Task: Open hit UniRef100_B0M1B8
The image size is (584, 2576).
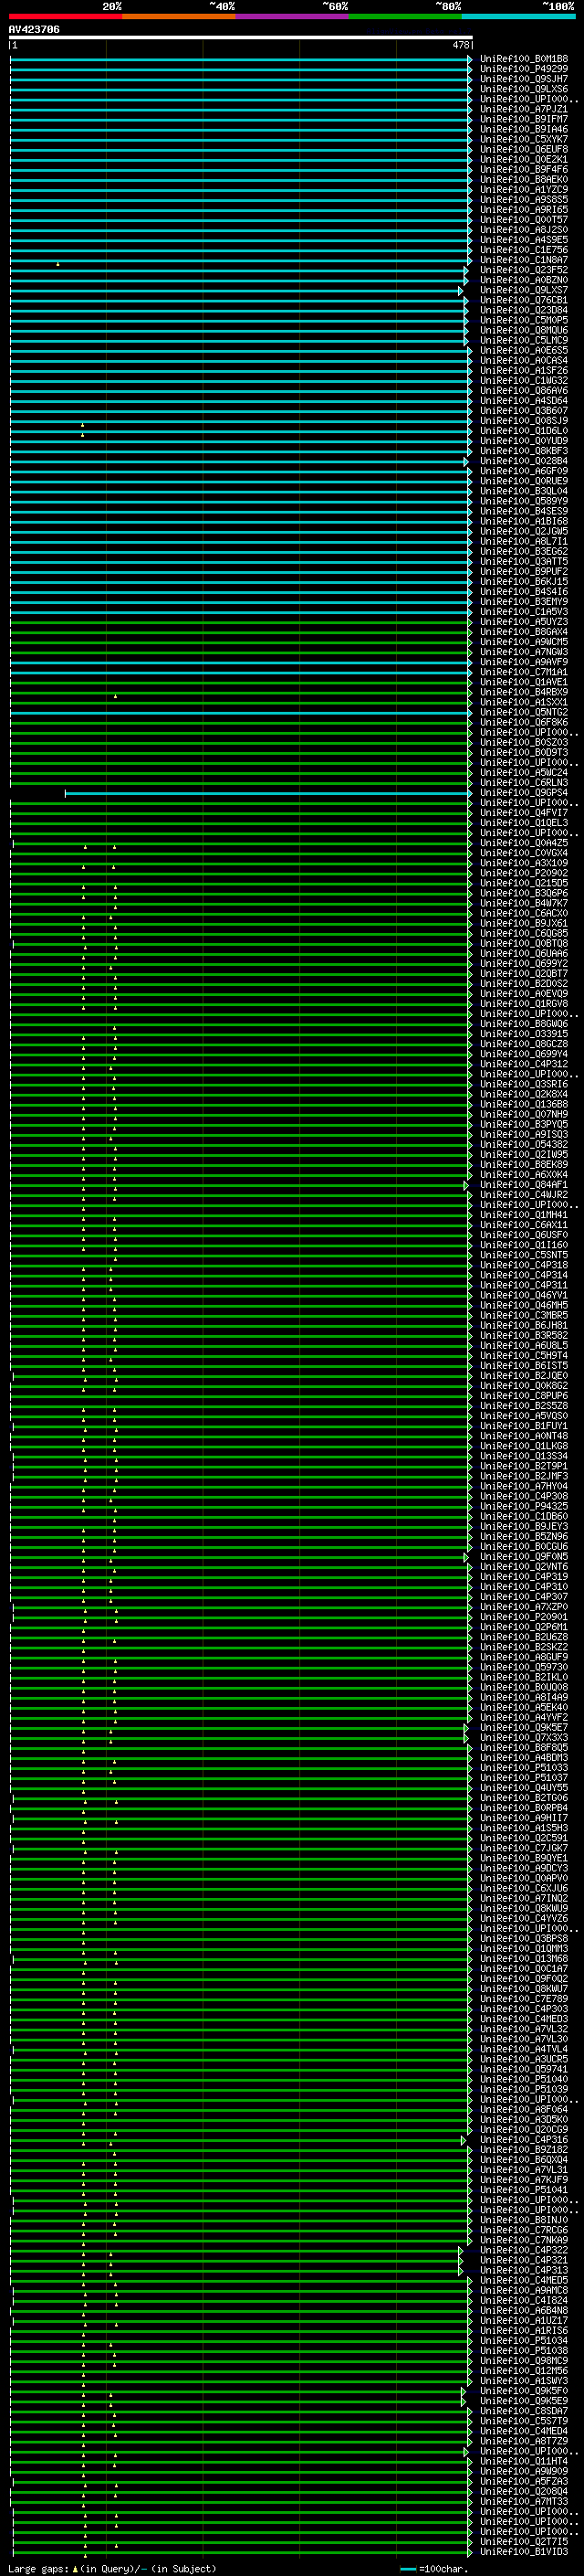Action: pos(524,59)
